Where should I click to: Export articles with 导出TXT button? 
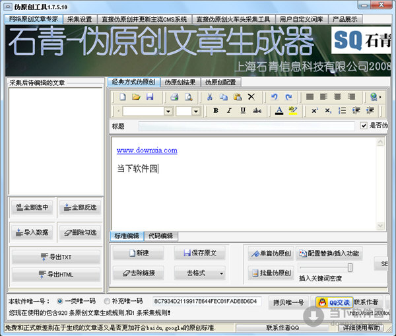coord(56,257)
